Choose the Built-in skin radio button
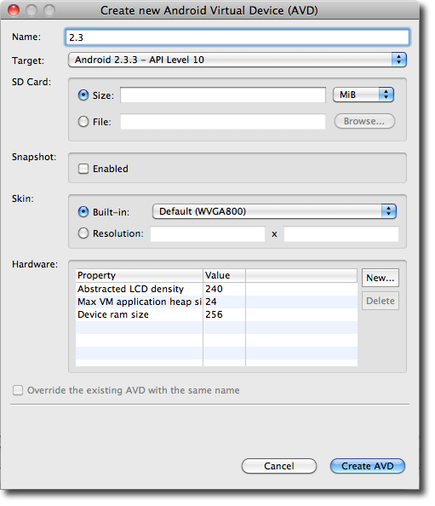This screenshot has width=435, height=506. (x=83, y=212)
